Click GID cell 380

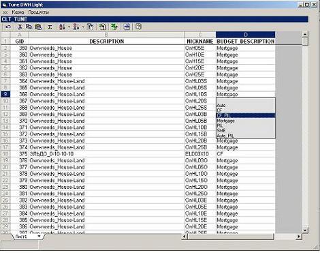[x=20, y=187]
